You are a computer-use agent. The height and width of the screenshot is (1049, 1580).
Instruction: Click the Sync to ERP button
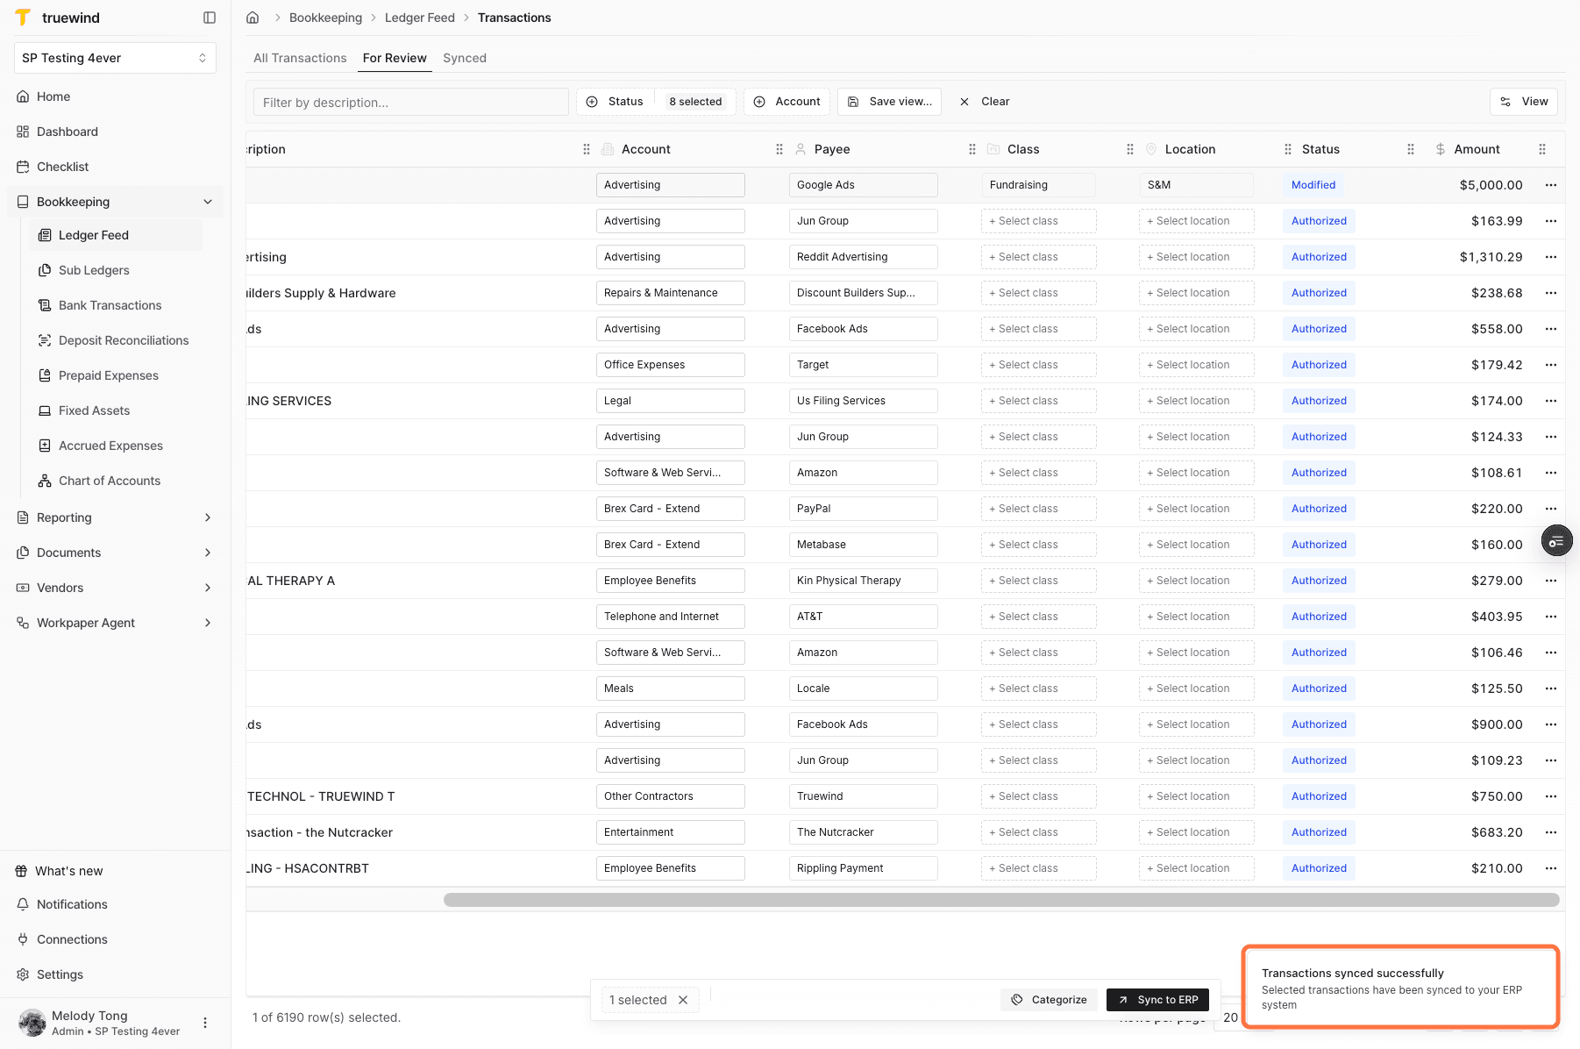coord(1157,1000)
